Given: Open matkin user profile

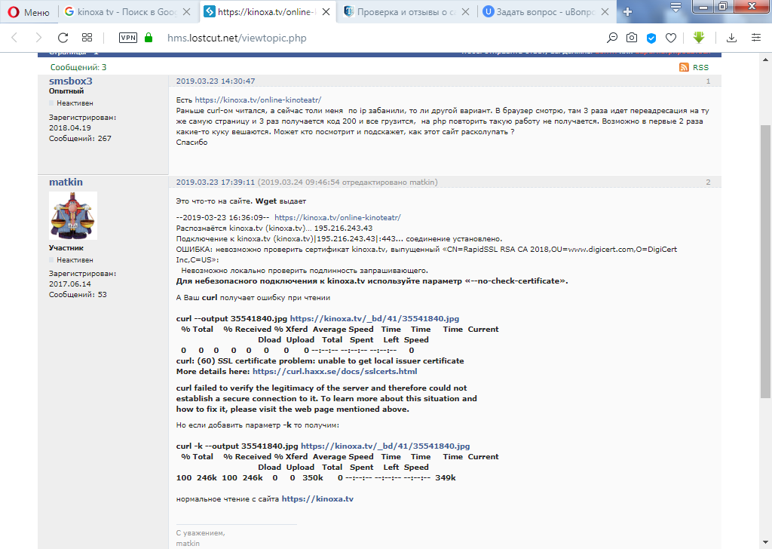Looking at the screenshot, I should 66,182.
